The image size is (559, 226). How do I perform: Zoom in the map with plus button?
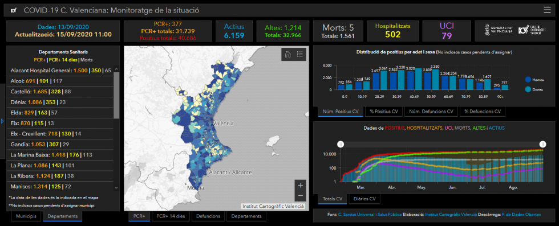click(300, 185)
